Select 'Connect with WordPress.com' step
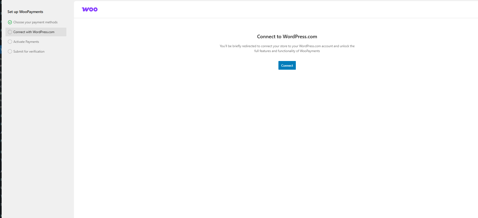 pyautogui.click(x=36, y=32)
